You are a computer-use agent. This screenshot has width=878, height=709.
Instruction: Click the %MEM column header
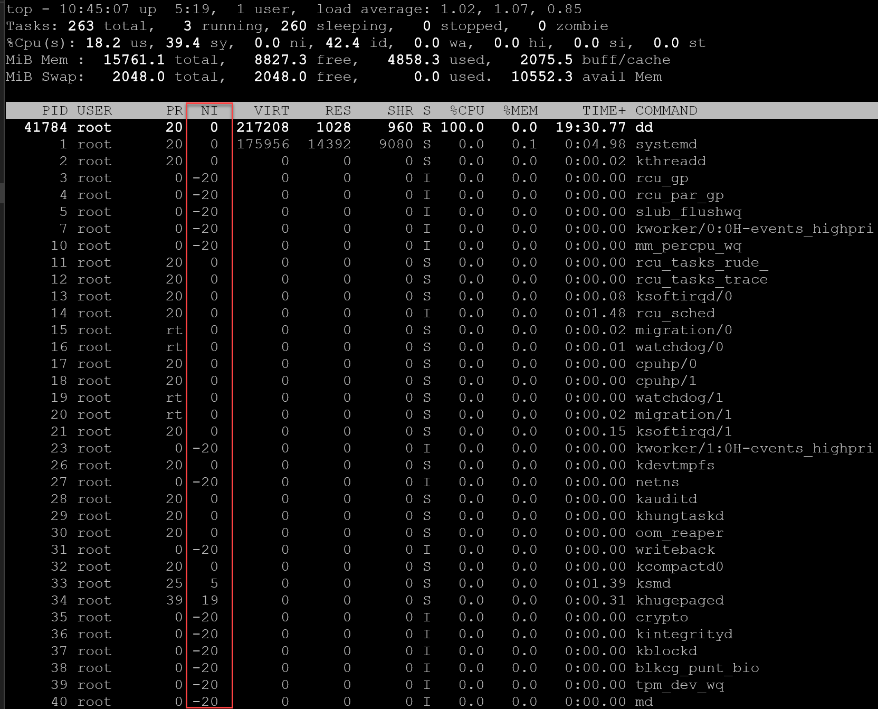(x=520, y=110)
